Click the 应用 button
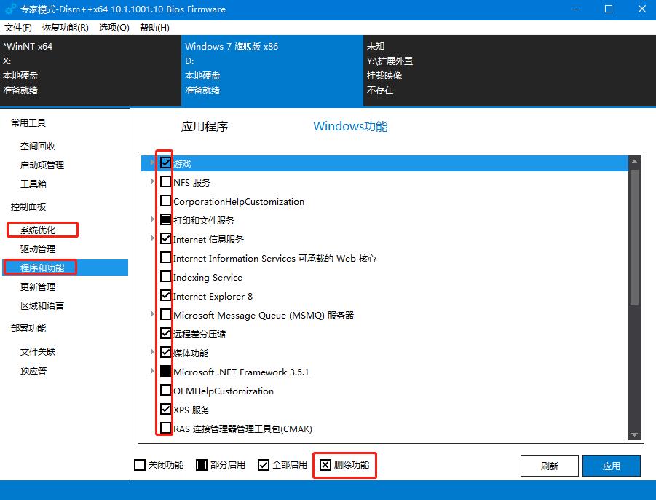This screenshot has width=656, height=500. pyautogui.click(x=612, y=465)
